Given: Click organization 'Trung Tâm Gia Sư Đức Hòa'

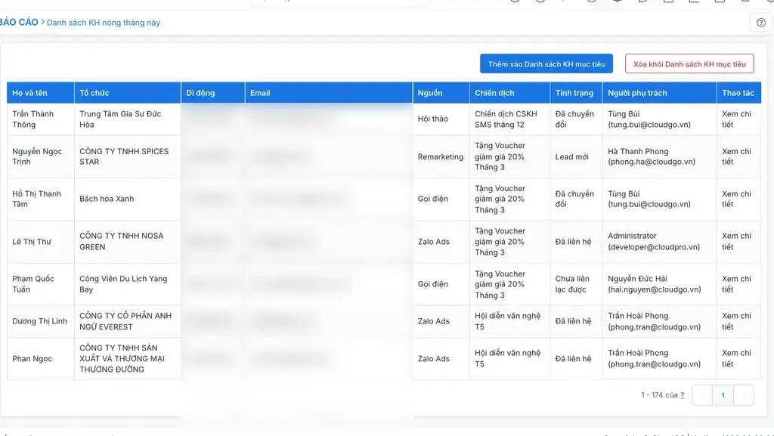Looking at the screenshot, I should pos(120,119).
